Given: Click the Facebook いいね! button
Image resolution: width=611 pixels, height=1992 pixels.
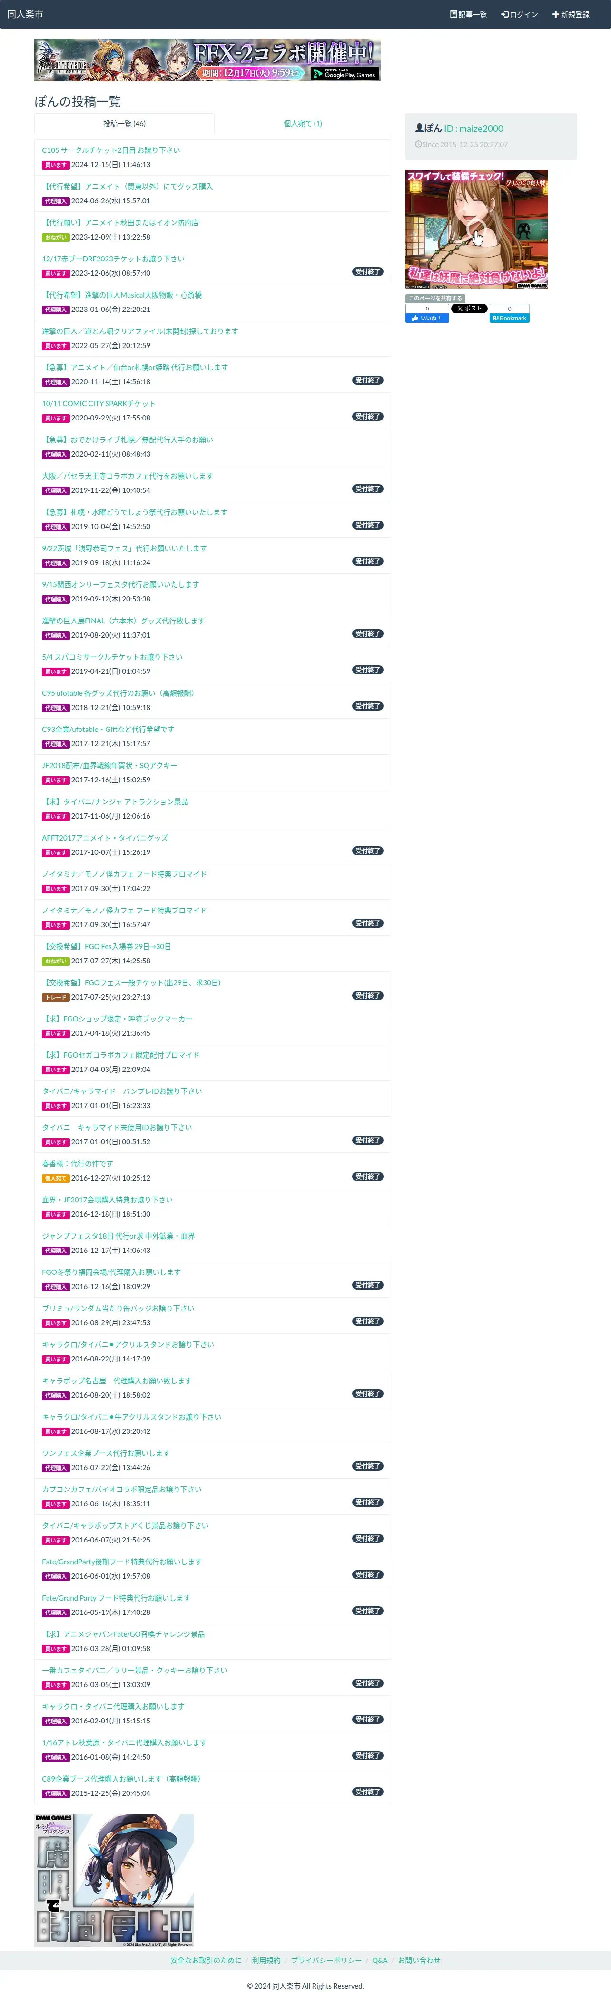Looking at the screenshot, I should click(427, 318).
